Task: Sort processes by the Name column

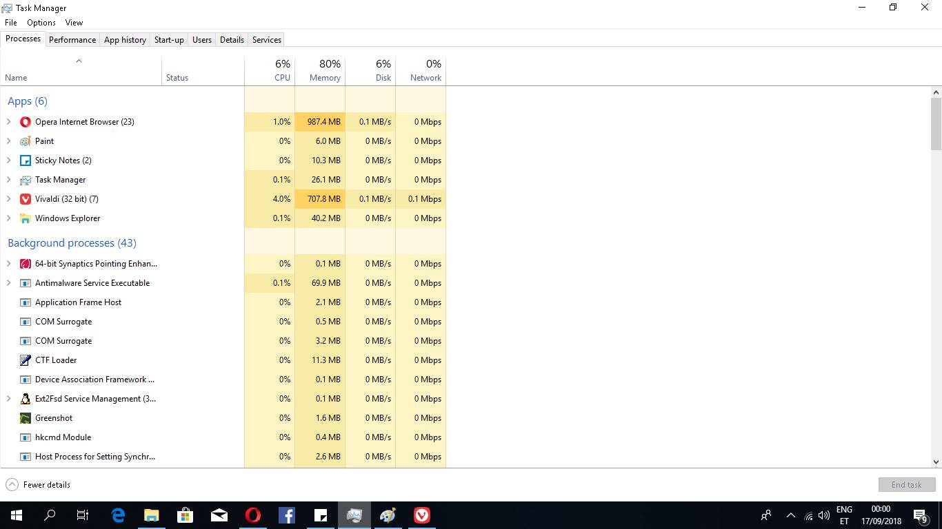Action: coord(81,70)
